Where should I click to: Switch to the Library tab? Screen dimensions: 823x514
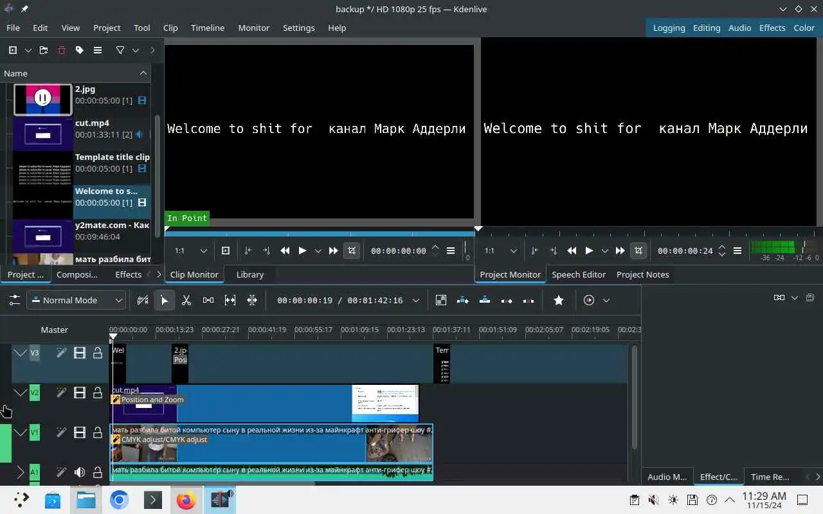250,274
